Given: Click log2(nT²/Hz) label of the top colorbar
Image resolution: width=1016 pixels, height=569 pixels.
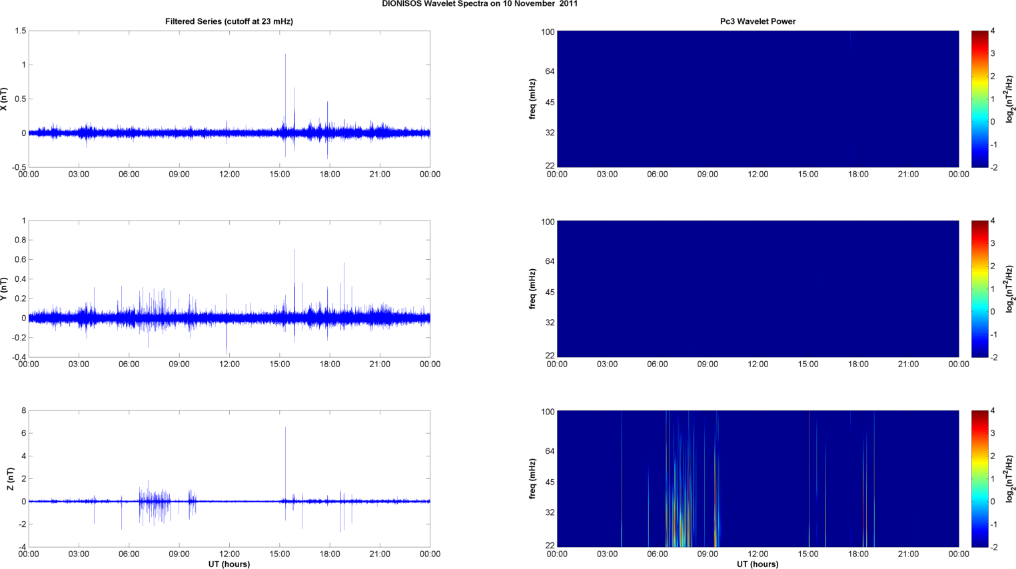Looking at the screenshot, I should [x=1010, y=99].
